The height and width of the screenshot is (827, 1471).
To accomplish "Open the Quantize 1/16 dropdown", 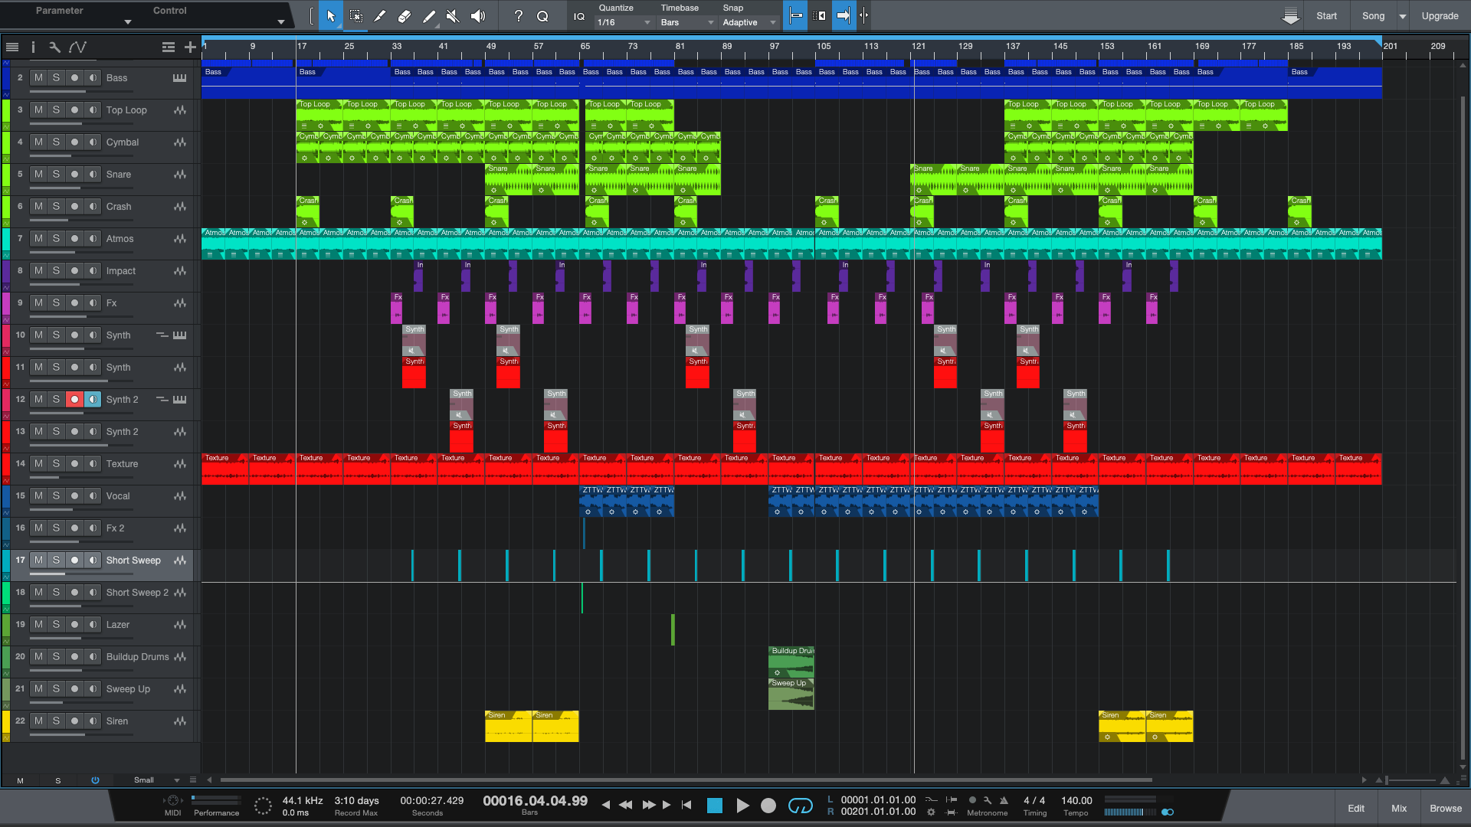I will [624, 22].
